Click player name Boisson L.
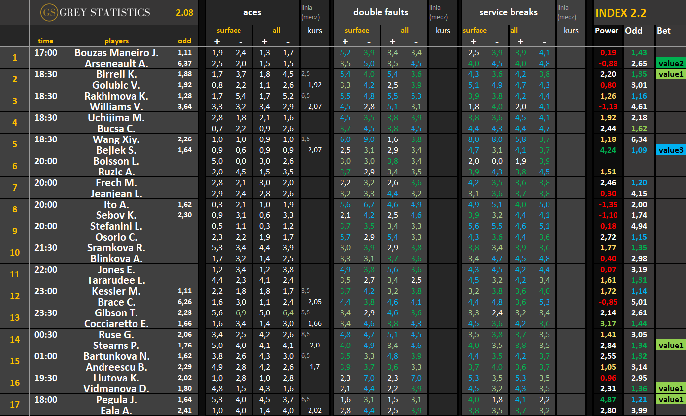The image size is (686, 416). click(x=116, y=161)
